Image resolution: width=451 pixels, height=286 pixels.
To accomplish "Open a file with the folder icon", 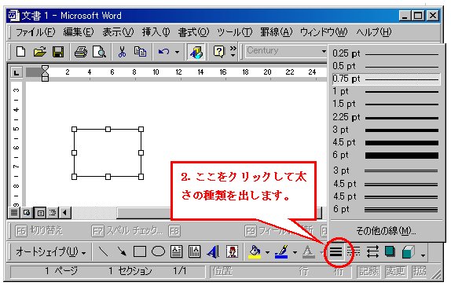I will click(40, 52).
